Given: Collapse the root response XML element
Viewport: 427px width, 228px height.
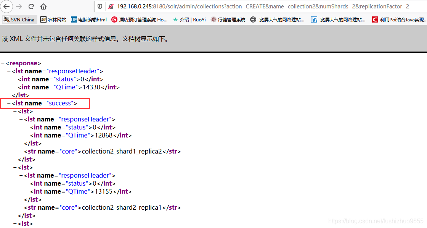Looking at the screenshot, I should (x=3, y=63).
